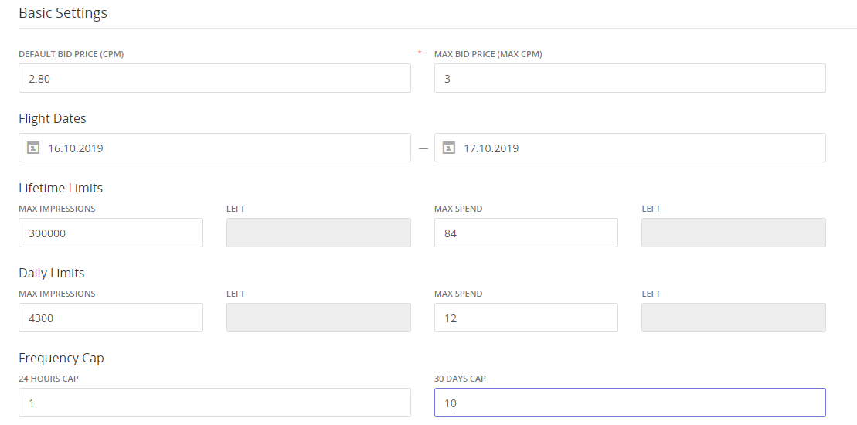The image size is (857, 425).
Task: Select the Daily Max Impressions field with 4300
Action: [x=111, y=318]
